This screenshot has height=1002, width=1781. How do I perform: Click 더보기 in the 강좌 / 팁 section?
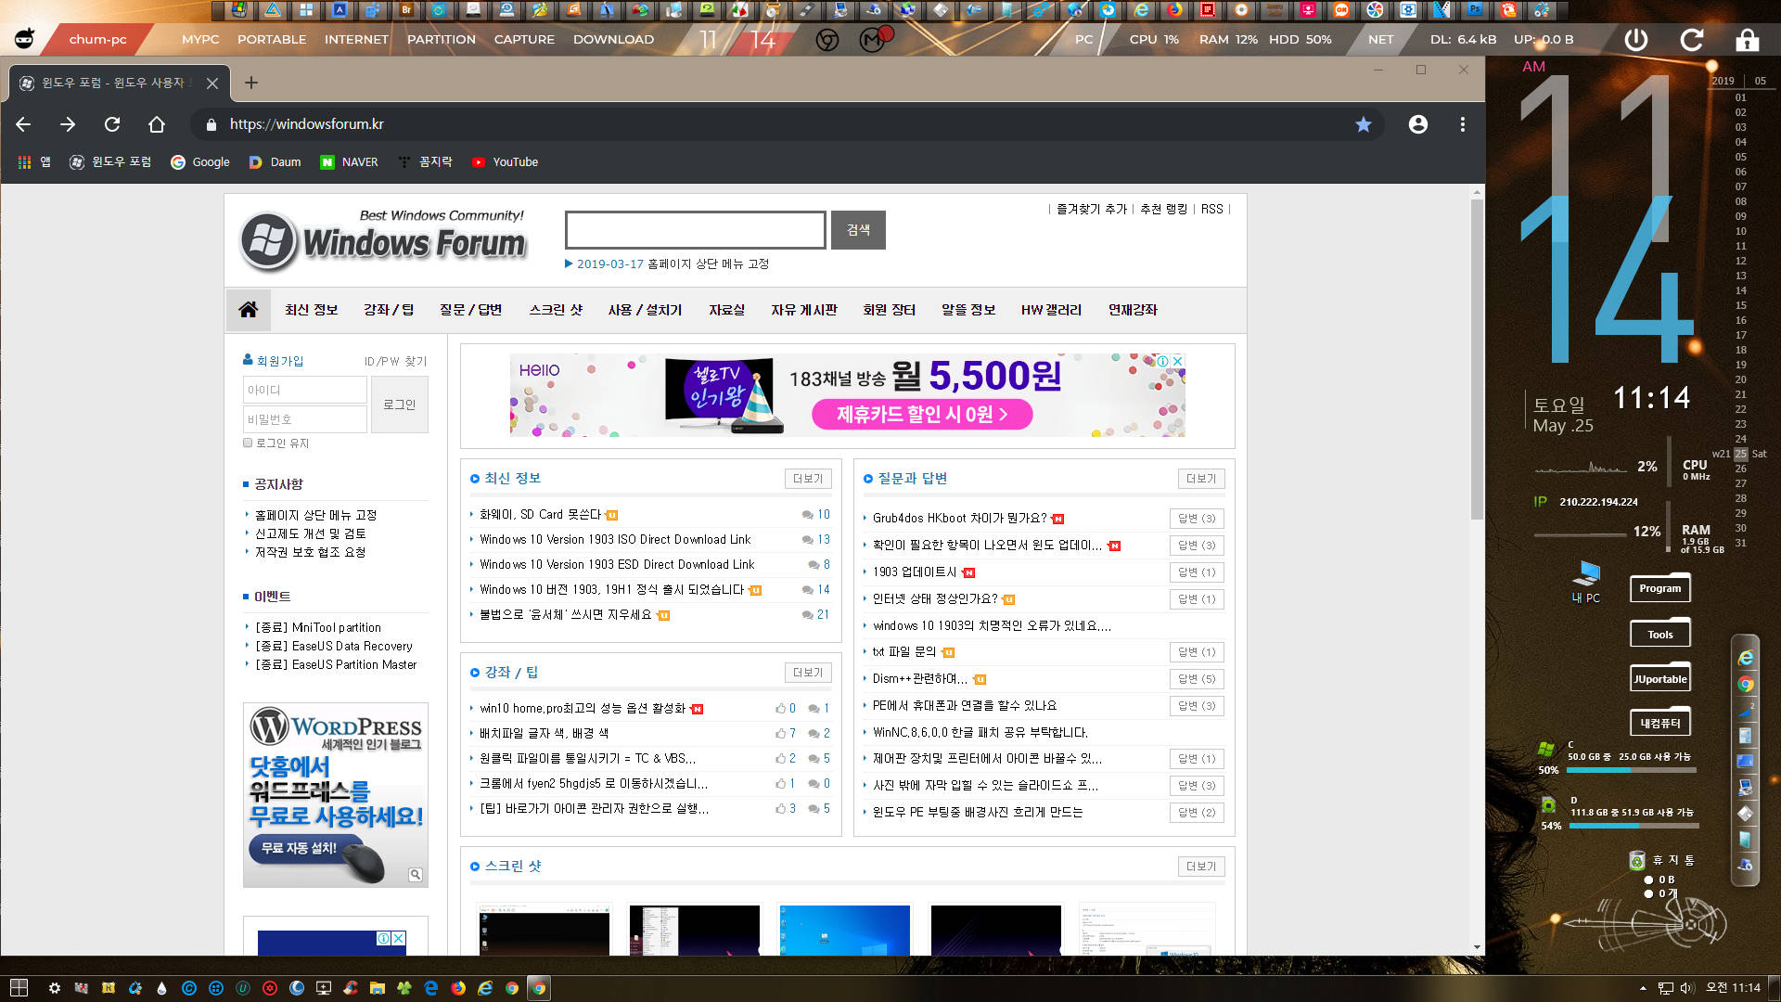click(x=808, y=673)
